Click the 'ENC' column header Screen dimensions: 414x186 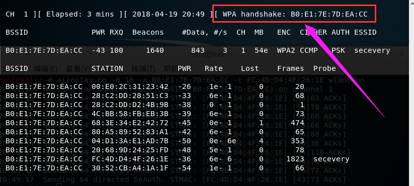click(x=284, y=33)
